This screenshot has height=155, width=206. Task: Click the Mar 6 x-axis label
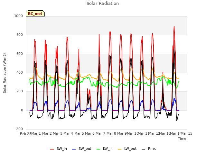click(x=90, y=133)
